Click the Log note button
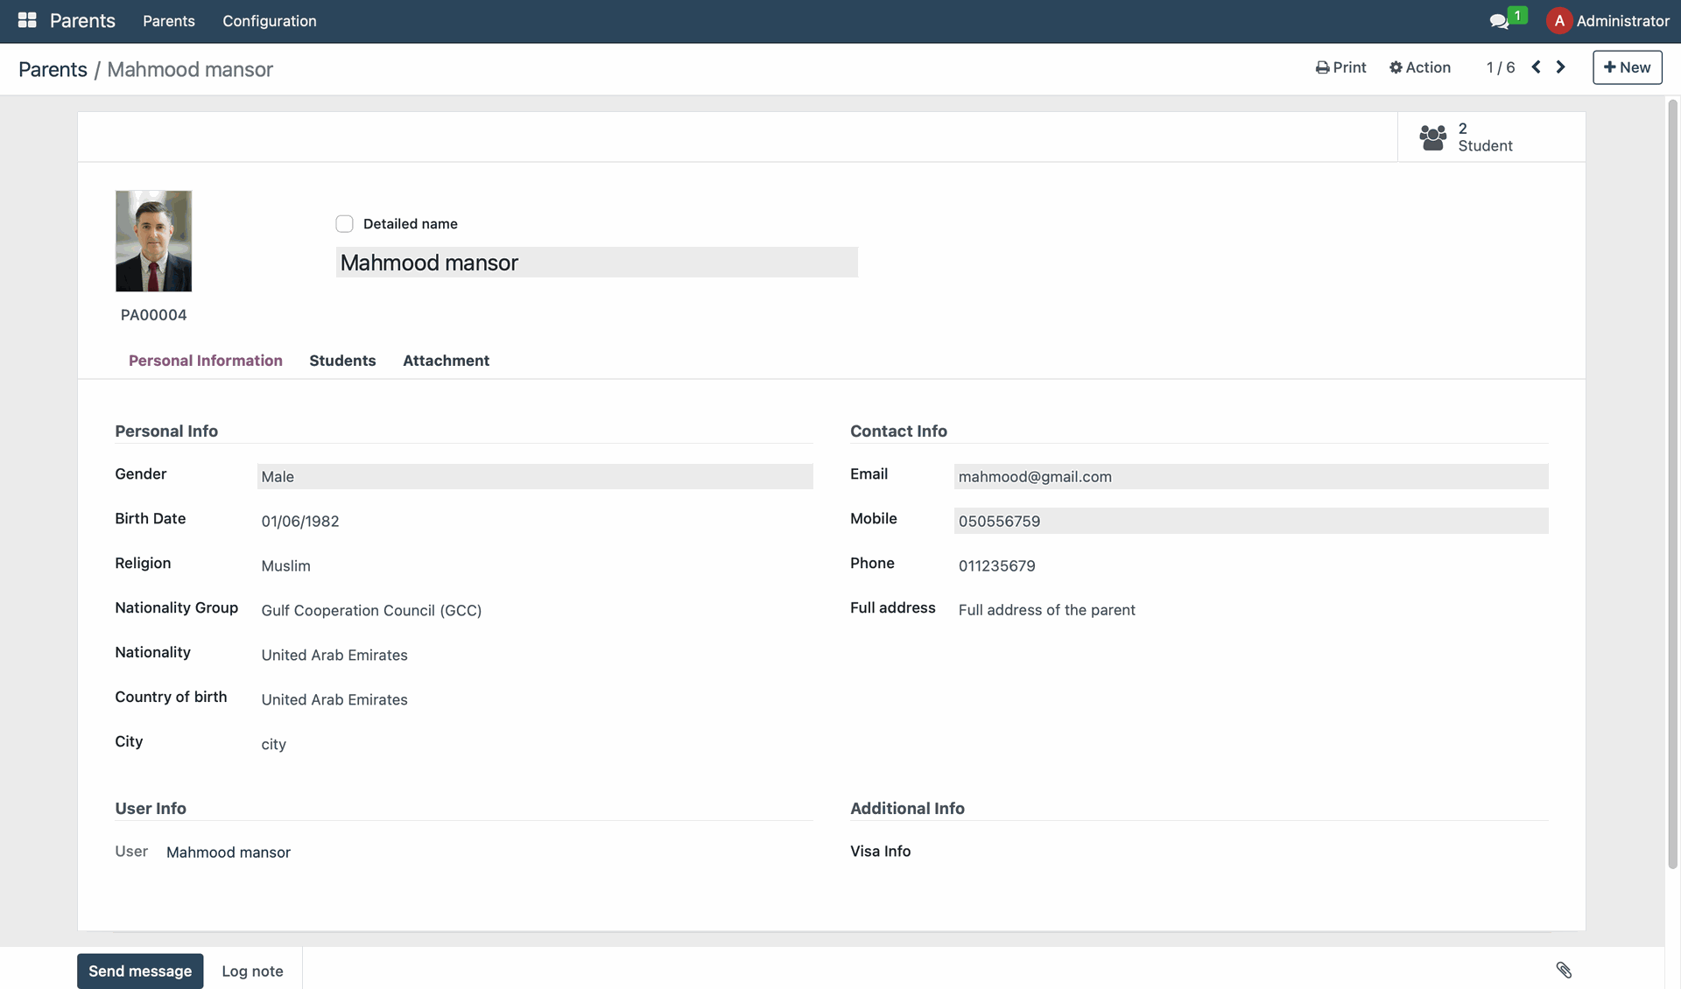The width and height of the screenshot is (1681, 989). pos(252,971)
